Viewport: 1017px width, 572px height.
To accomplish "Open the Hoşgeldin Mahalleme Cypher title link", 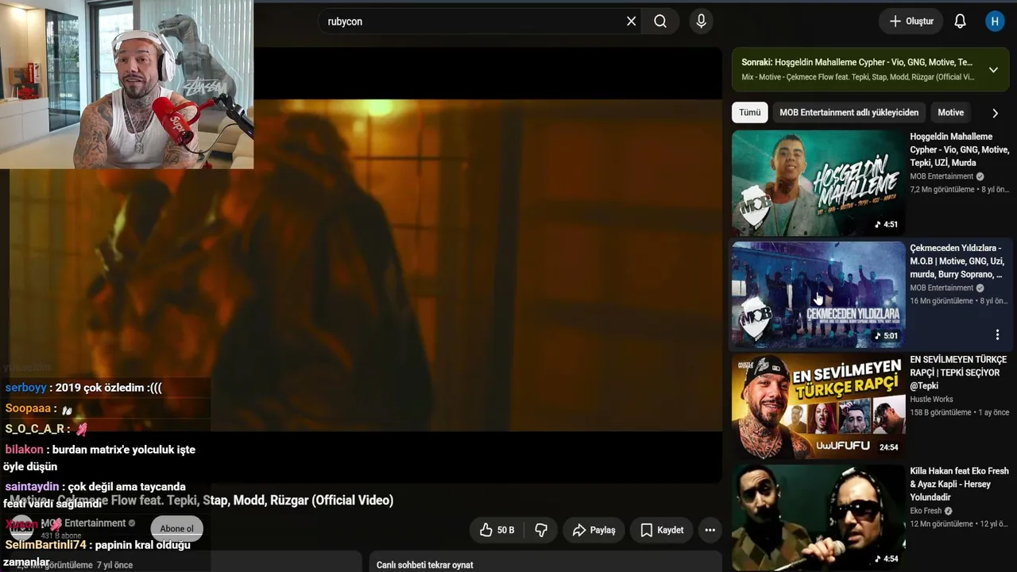I will [x=959, y=149].
